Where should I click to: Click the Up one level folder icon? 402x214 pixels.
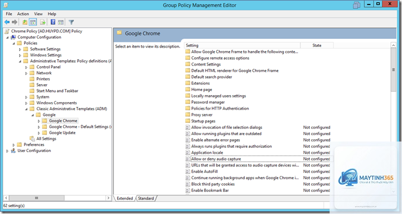[x=25, y=22]
